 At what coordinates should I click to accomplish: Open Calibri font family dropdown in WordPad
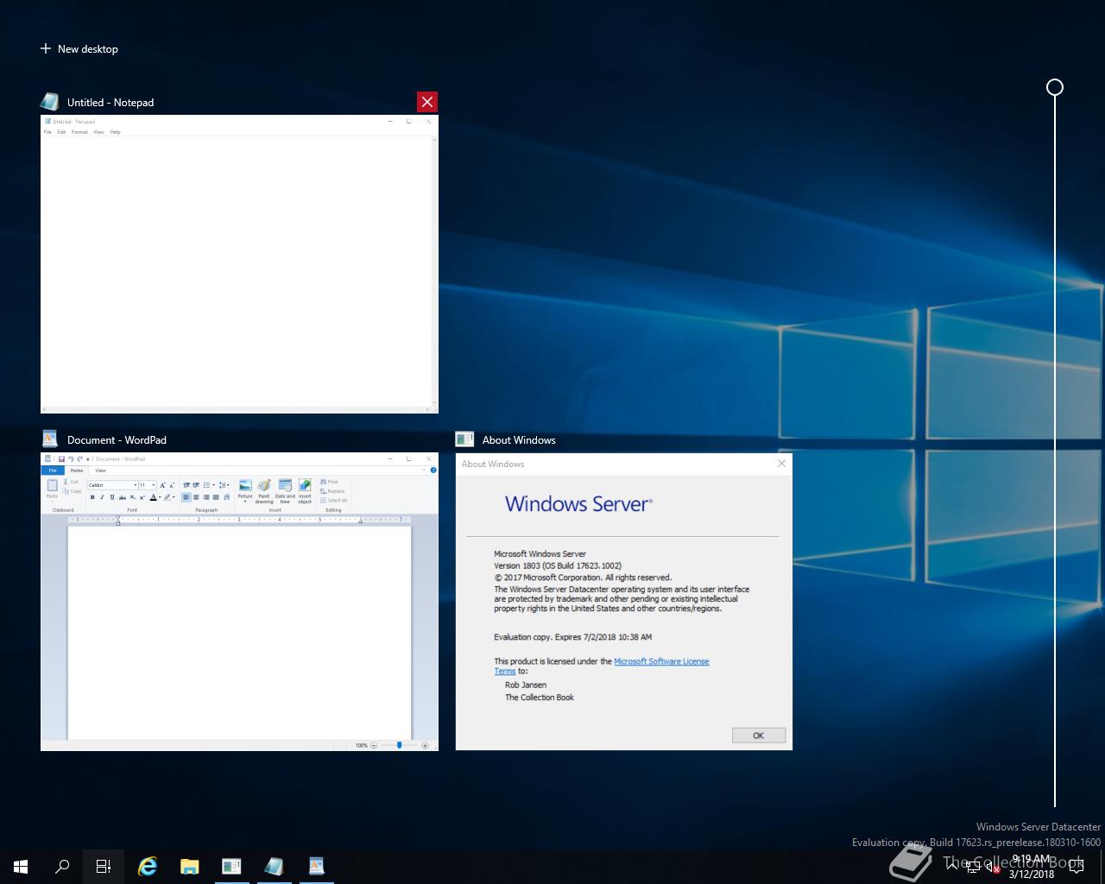pyautogui.click(x=136, y=485)
